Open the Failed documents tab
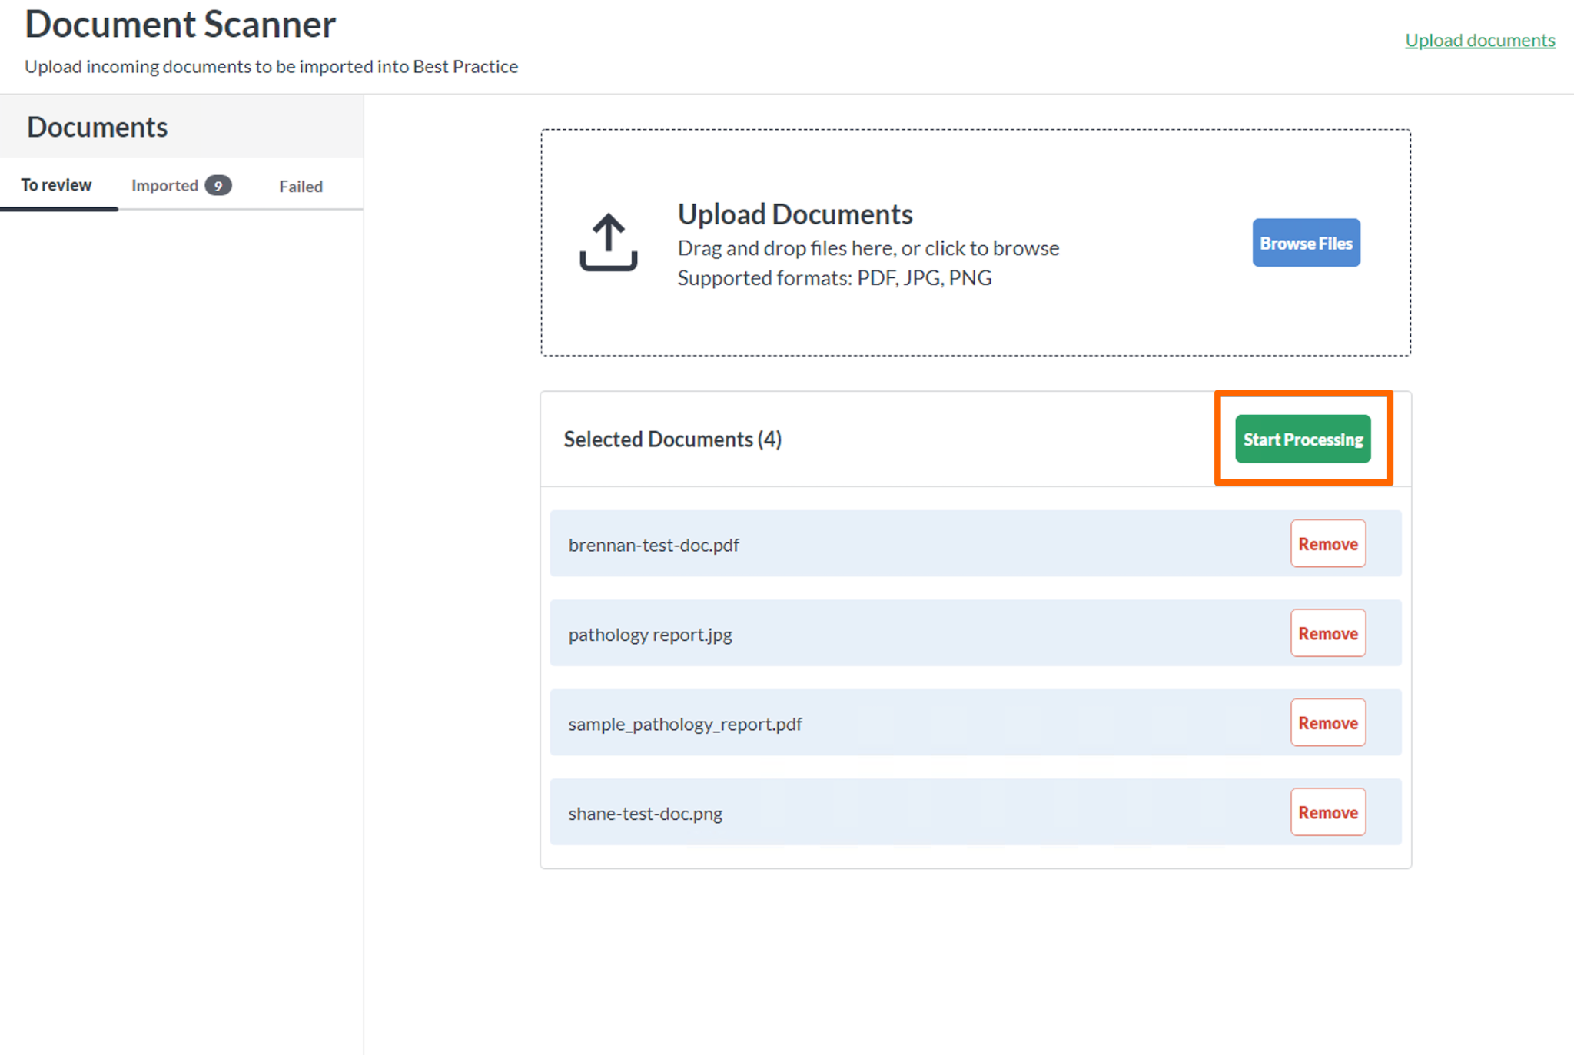The height and width of the screenshot is (1055, 1574). (301, 186)
